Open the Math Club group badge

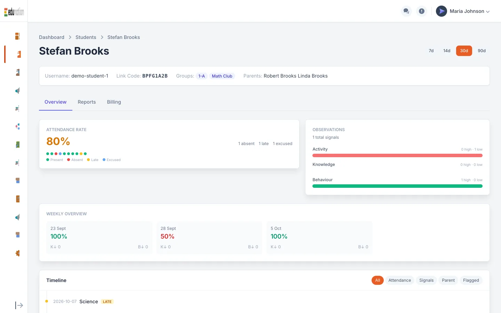[222, 76]
